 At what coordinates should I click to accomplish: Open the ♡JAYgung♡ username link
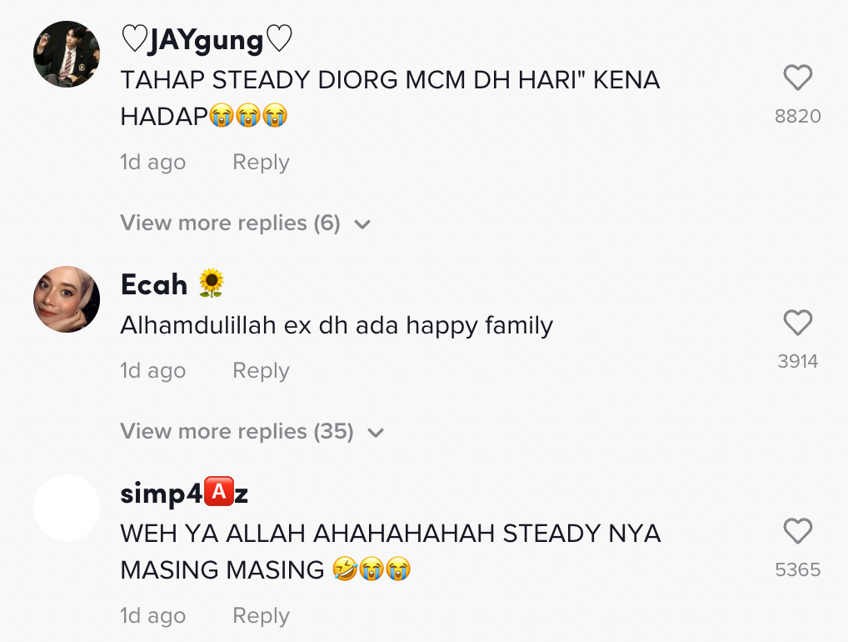(x=207, y=39)
